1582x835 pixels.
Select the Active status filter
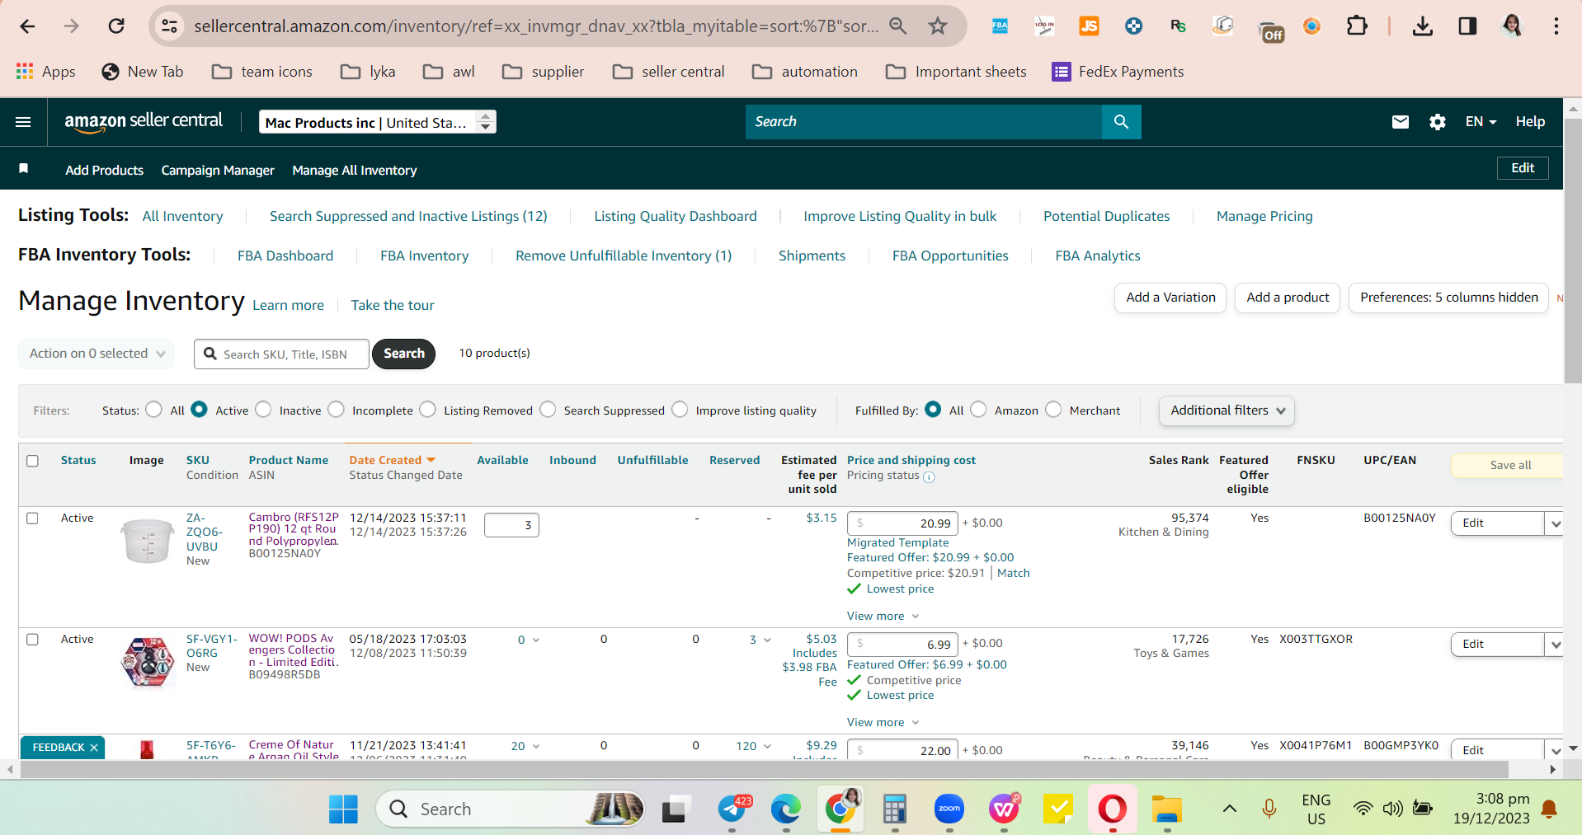pyautogui.click(x=199, y=410)
